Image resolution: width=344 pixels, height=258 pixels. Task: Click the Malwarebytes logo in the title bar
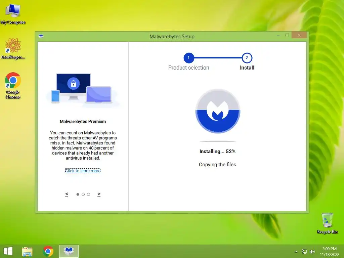(41, 36)
